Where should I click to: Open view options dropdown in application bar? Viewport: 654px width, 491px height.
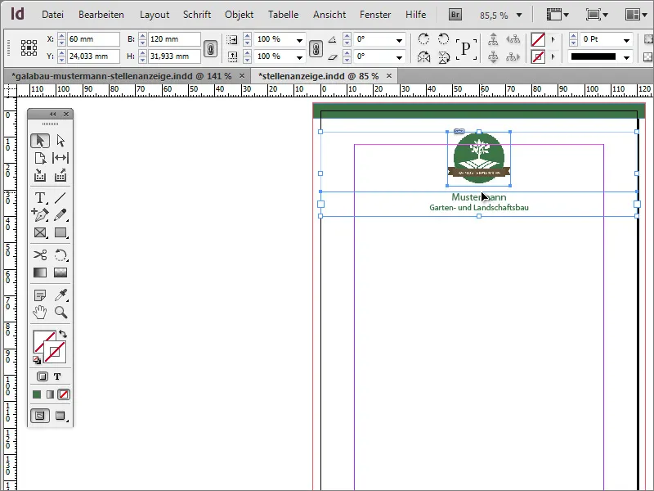pos(558,15)
